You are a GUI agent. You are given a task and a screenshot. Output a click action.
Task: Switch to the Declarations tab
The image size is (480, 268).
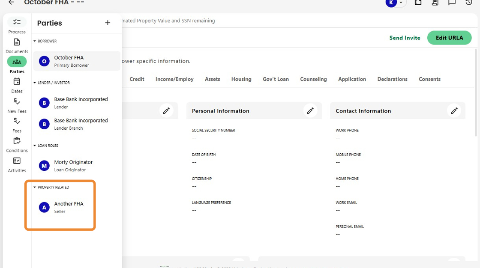(x=392, y=79)
